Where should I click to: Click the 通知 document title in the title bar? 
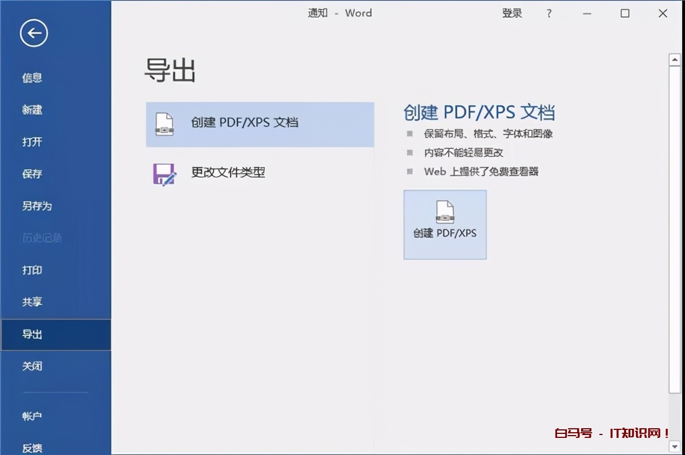click(318, 13)
